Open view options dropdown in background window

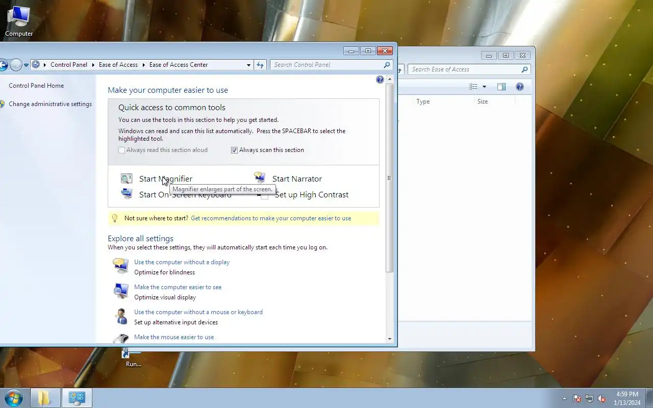pos(484,87)
